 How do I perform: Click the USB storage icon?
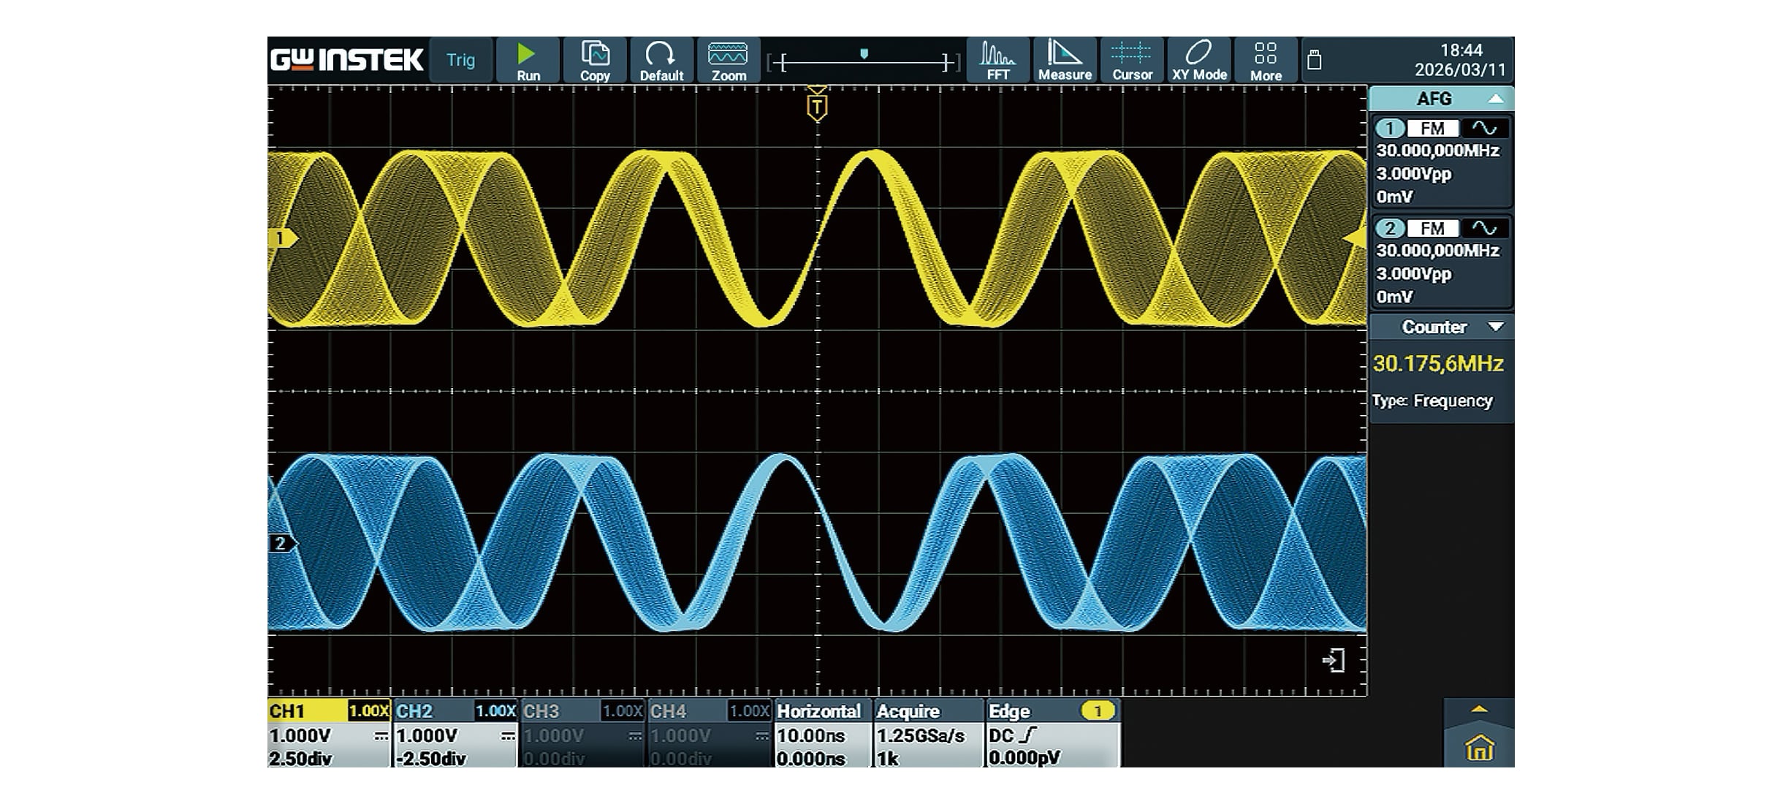(x=1314, y=60)
